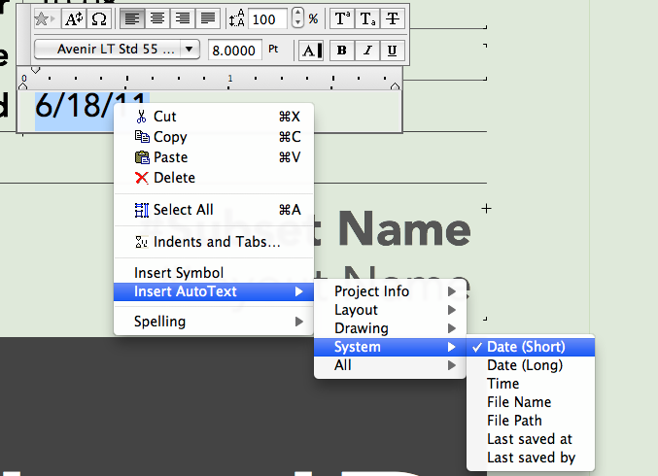Set text alignment to left
Viewport: 658px width, 476px height.
pyautogui.click(x=132, y=18)
